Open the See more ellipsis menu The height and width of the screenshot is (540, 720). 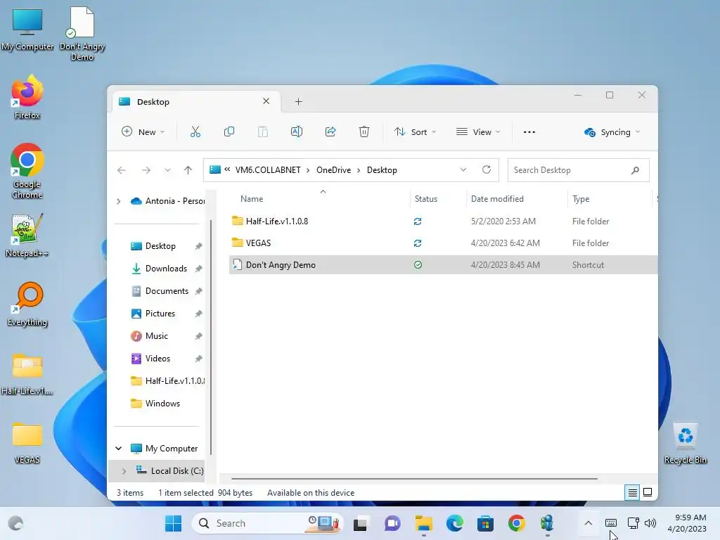[x=529, y=131]
